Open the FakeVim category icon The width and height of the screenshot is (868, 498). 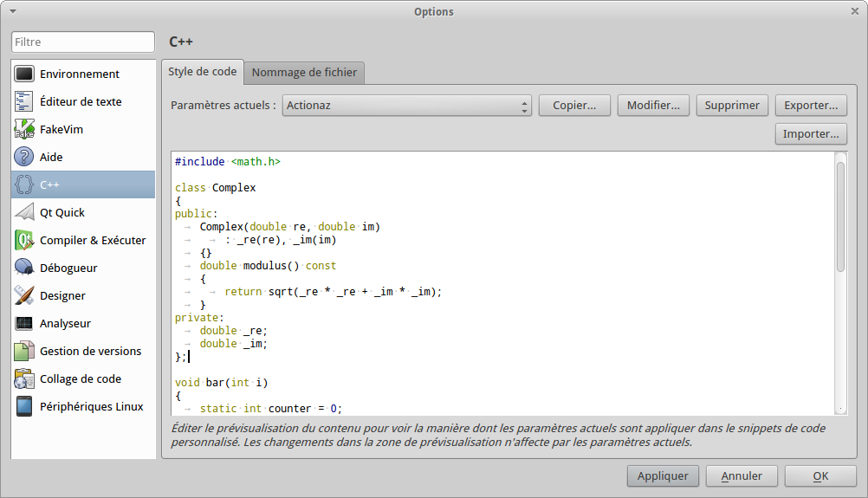pyautogui.click(x=24, y=130)
